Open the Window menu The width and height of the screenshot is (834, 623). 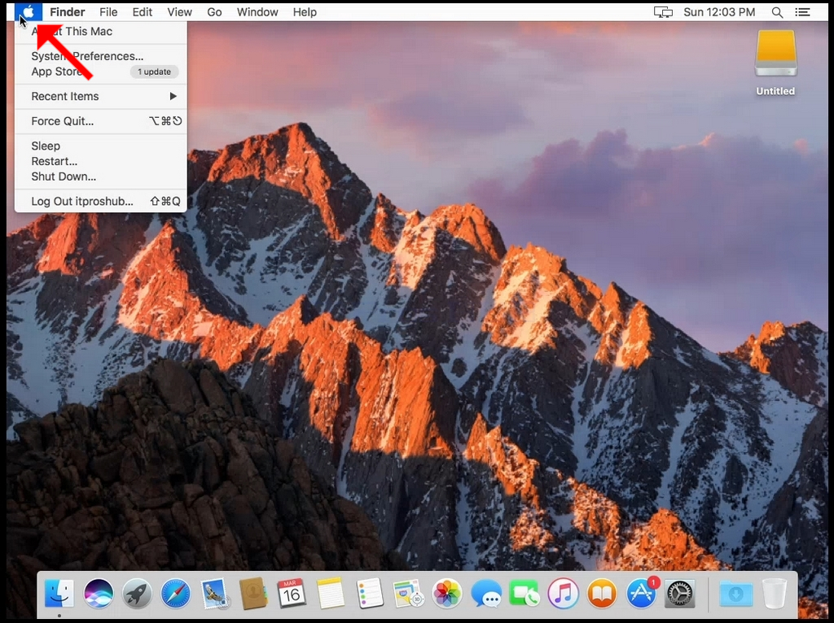pos(257,12)
